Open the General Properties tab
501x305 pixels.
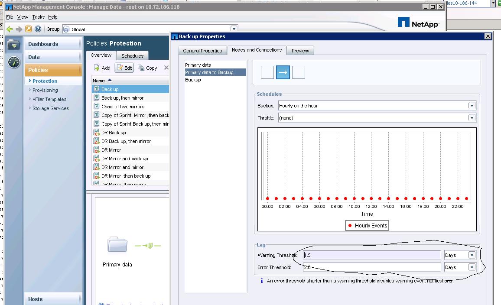(x=202, y=51)
